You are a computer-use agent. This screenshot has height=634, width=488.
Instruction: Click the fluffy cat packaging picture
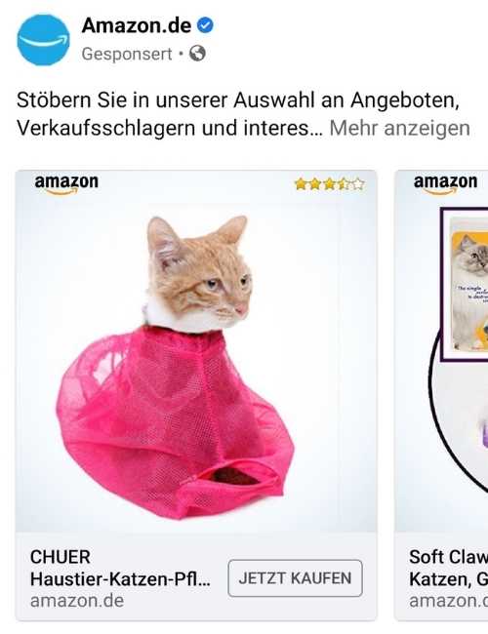pyautogui.click(x=468, y=284)
